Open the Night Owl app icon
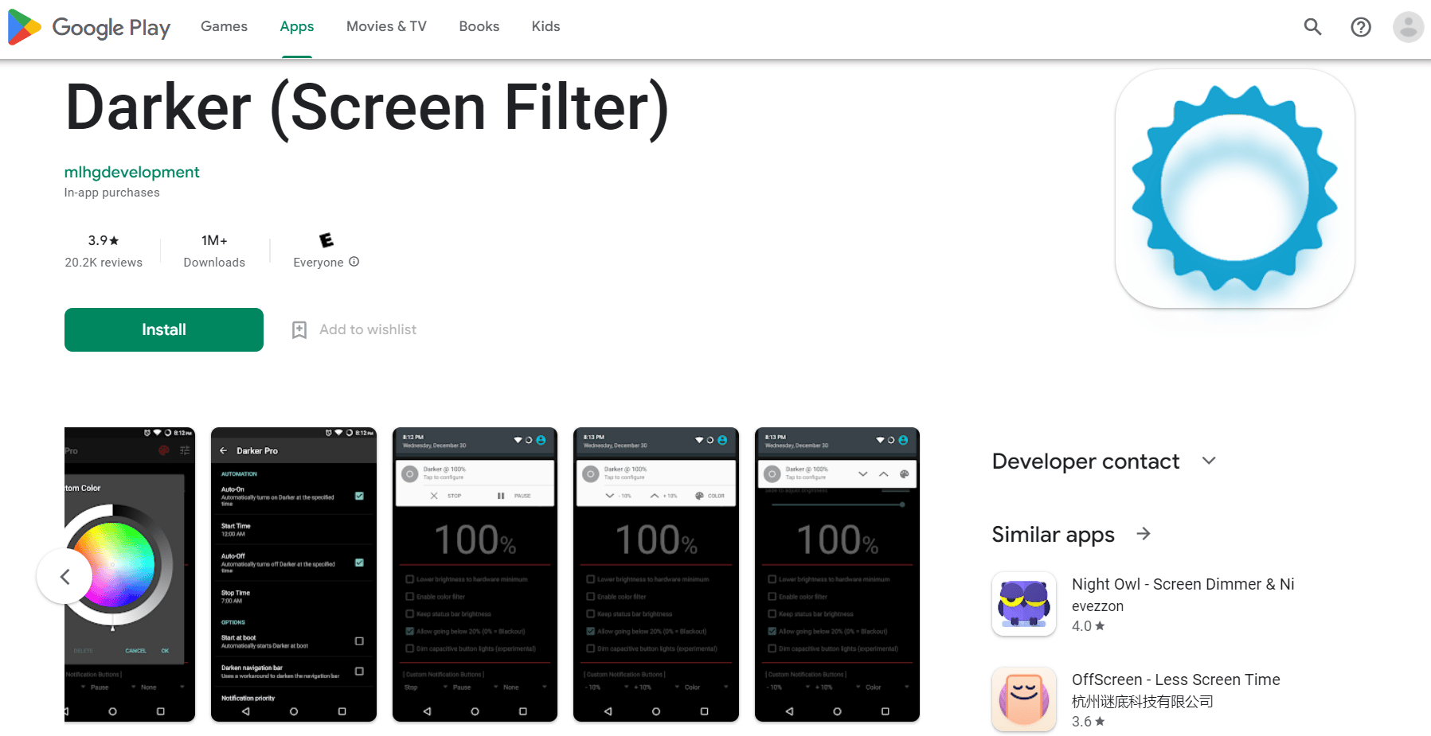 pos(1024,604)
